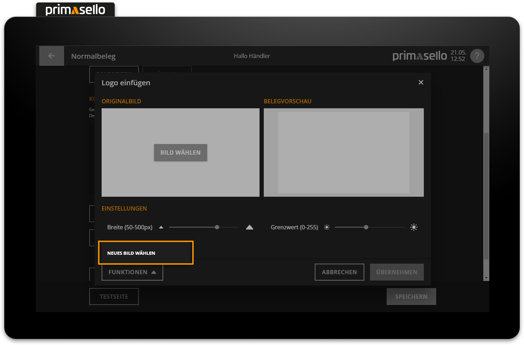Viewport: 524px width, 345px height.
Task: Click the Grenzwert slider handle
Action: pyautogui.click(x=366, y=227)
